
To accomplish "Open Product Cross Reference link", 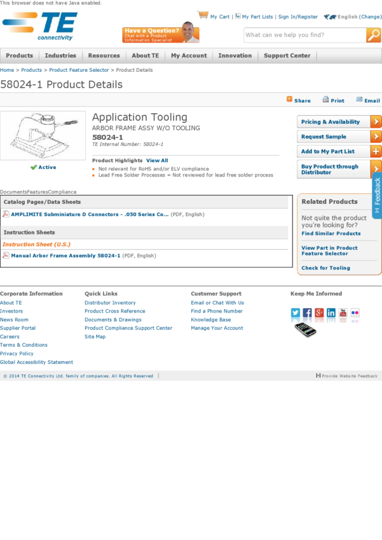I will 114,311.
